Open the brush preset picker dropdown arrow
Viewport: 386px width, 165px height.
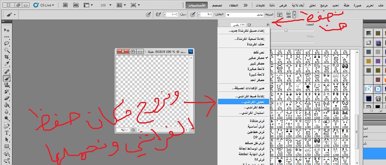(x=295, y=15)
